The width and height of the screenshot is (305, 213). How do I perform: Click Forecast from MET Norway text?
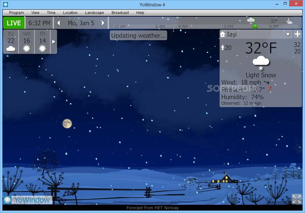point(152,208)
